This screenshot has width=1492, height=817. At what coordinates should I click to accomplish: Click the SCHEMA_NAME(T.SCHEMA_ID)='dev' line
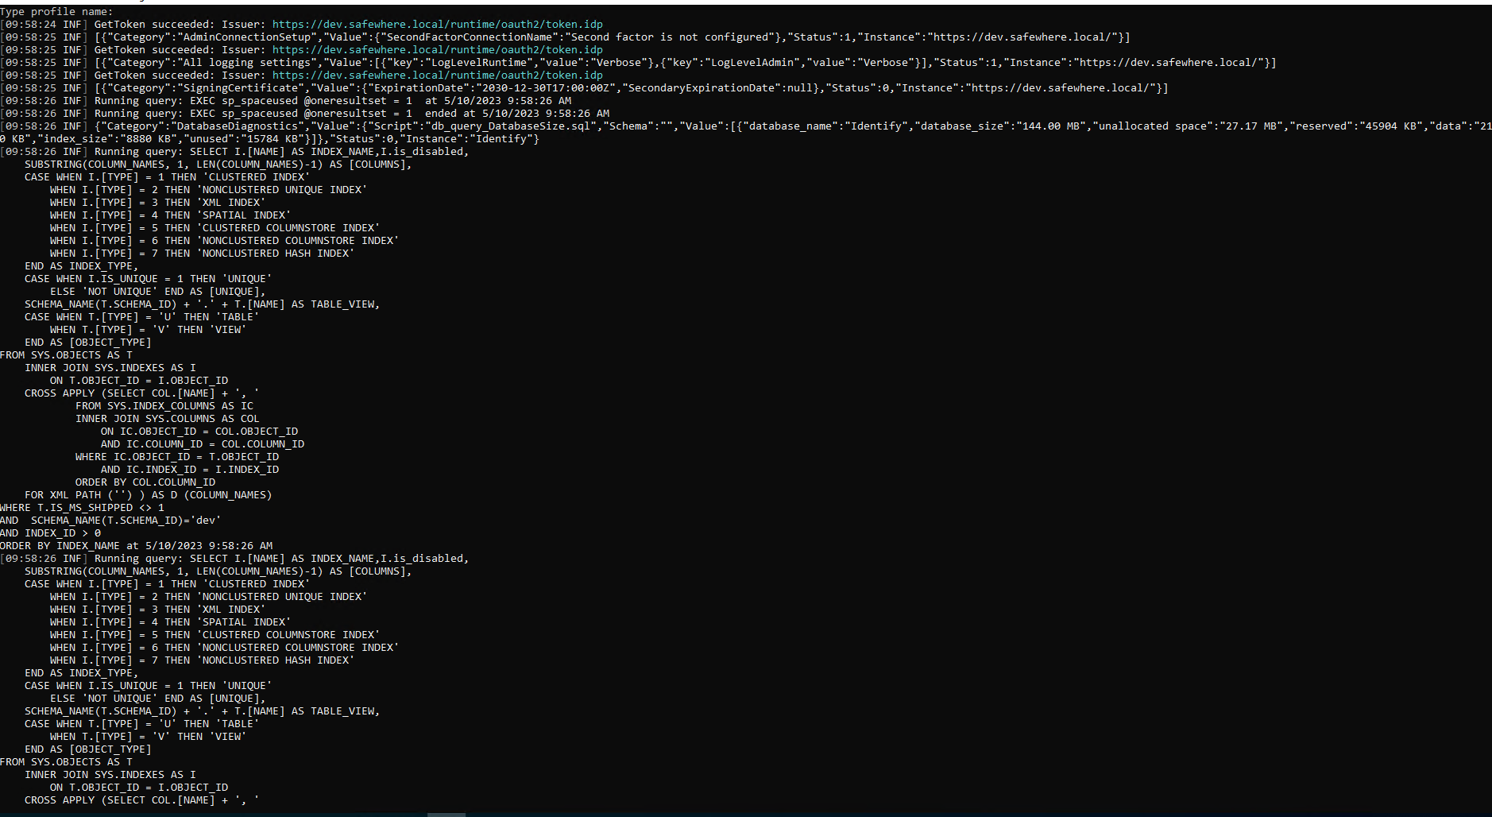(110, 521)
